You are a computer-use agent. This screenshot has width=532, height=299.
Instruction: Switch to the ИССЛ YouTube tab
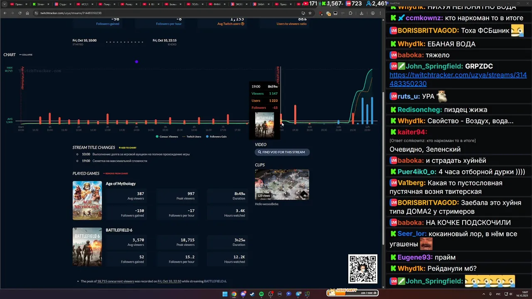tap(84, 4)
